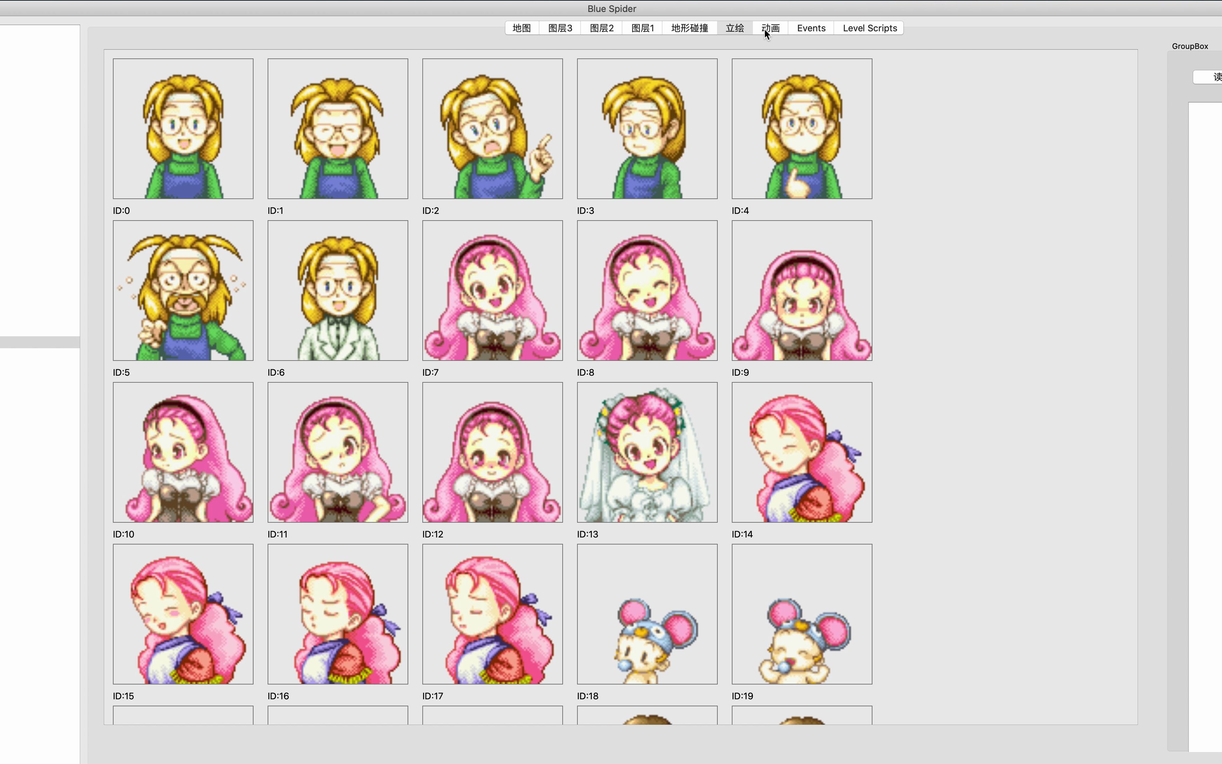Click the white list area in GroupBox
Image resolution: width=1222 pixels, height=764 pixels.
pyautogui.click(x=1205, y=427)
